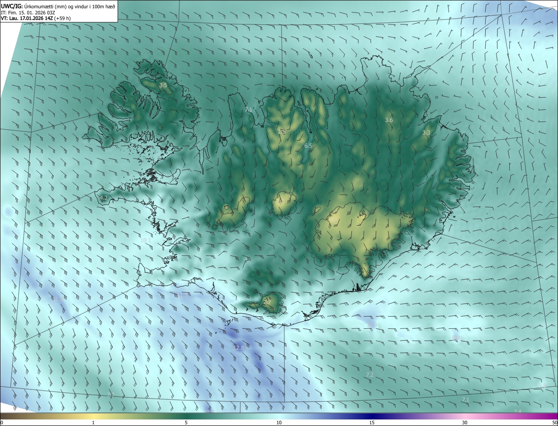The image size is (558, 426).
Task: Click the 30 tick on the colour scale
Action: 465,423
